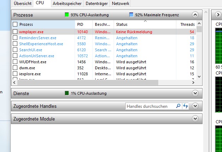Click the Zugeordnete Module section title
The width and height of the screenshot is (222, 152).
[x=34, y=119]
